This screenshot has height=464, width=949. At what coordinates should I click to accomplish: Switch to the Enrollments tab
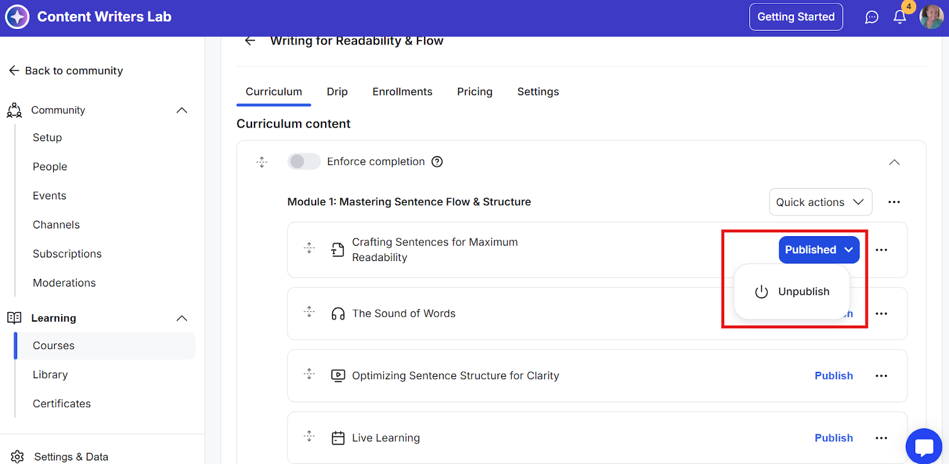coord(402,92)
